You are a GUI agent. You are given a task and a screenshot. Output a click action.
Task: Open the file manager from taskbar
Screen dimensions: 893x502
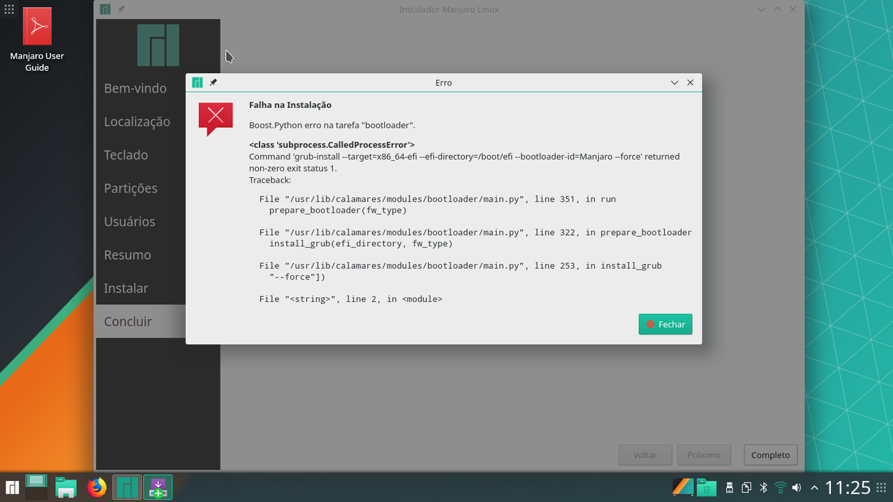(66, 487)
